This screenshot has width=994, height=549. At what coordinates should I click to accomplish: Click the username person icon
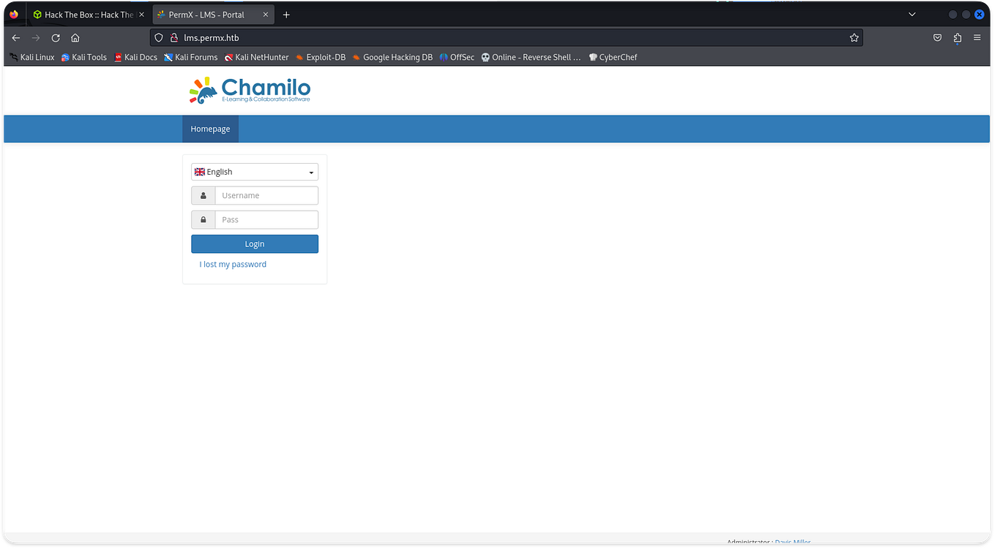point(203,195)
